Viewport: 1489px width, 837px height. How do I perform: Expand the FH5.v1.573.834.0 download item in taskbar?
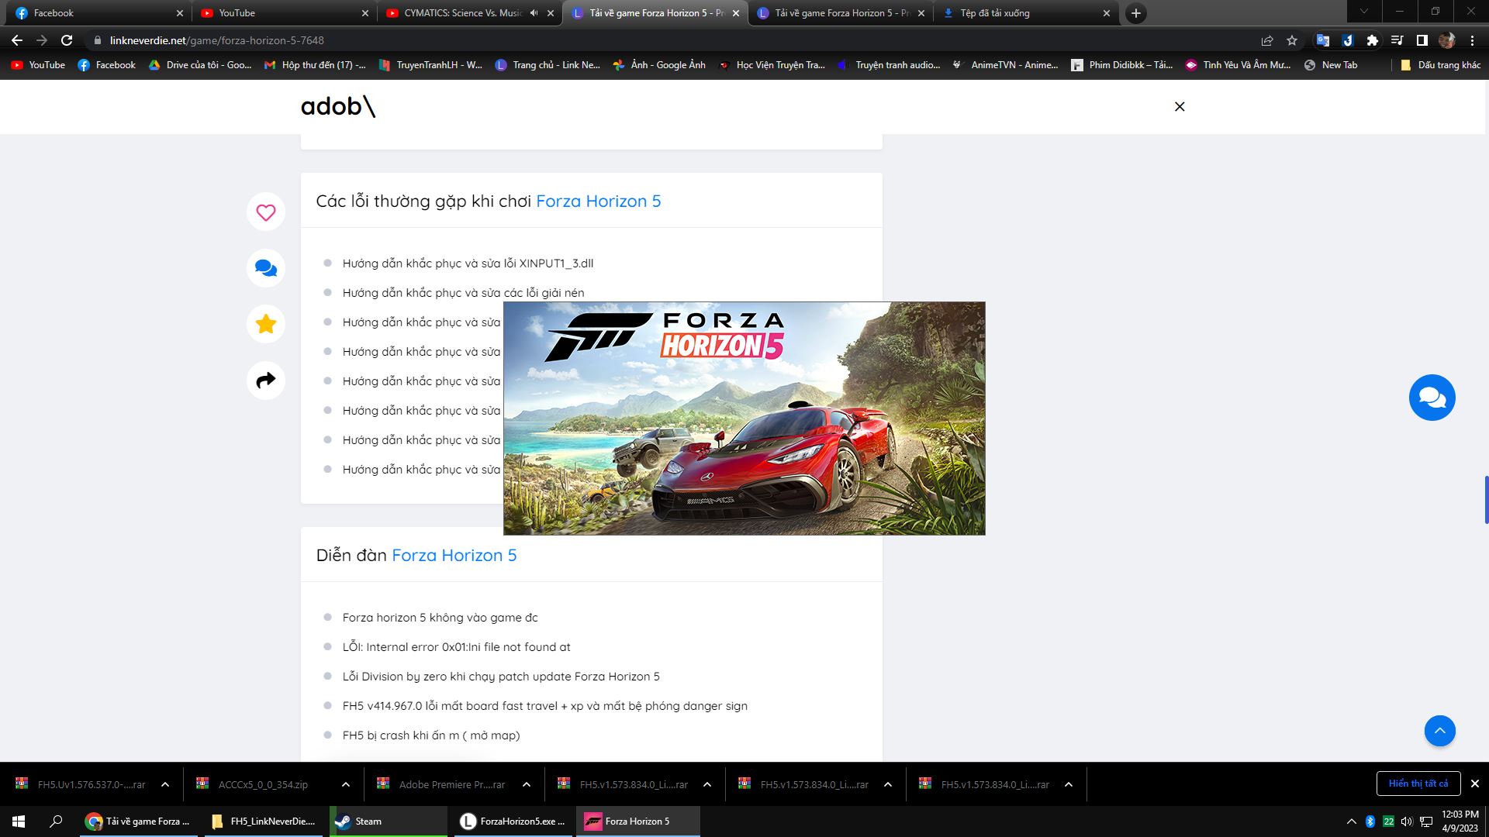tap(709, 784)
